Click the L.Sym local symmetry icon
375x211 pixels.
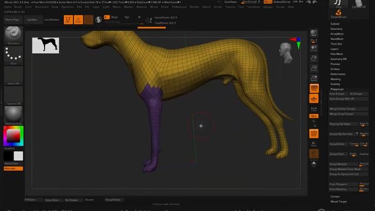[314, 110]
